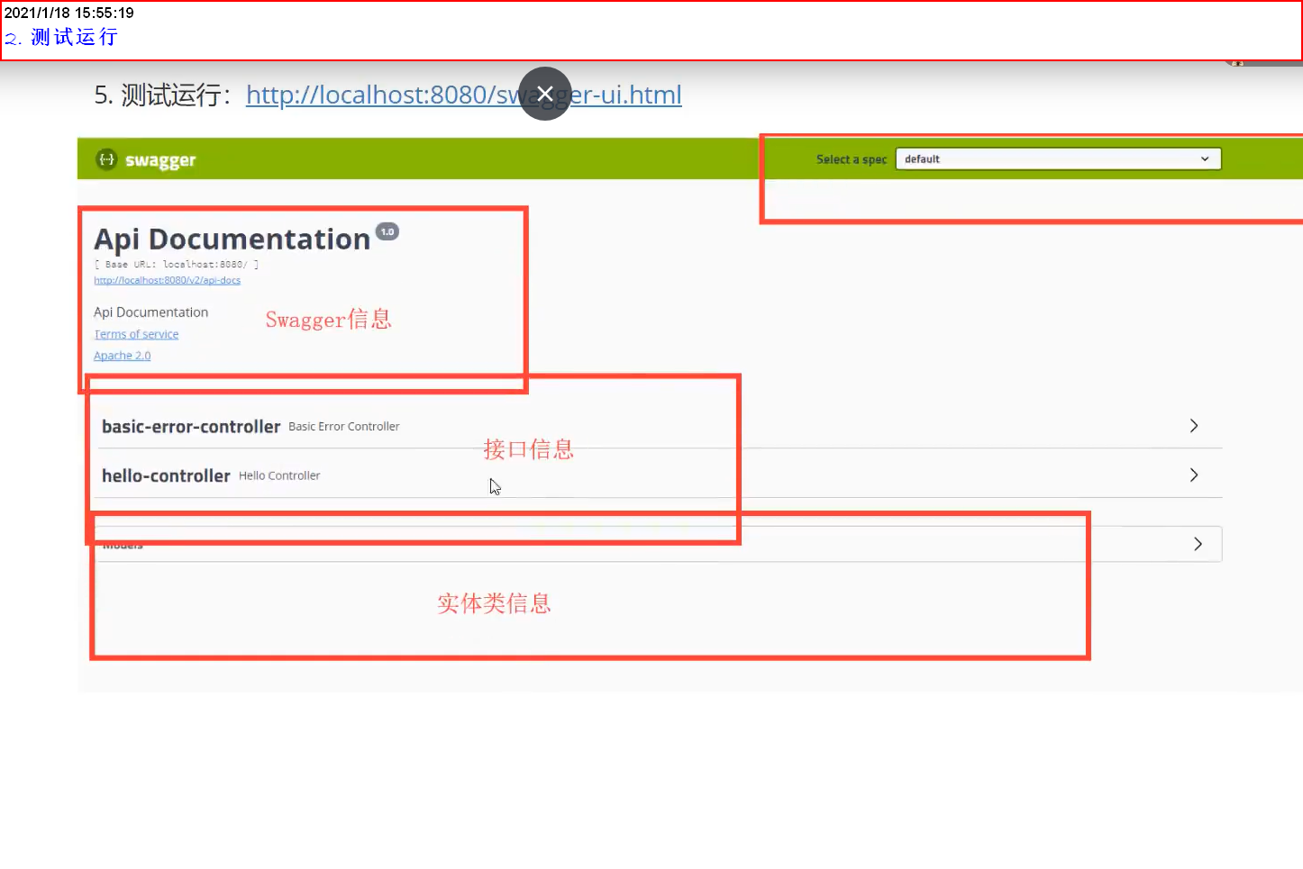The image size is (1303, 869).
Task: Click the hello-controller title
Action: 166,475
